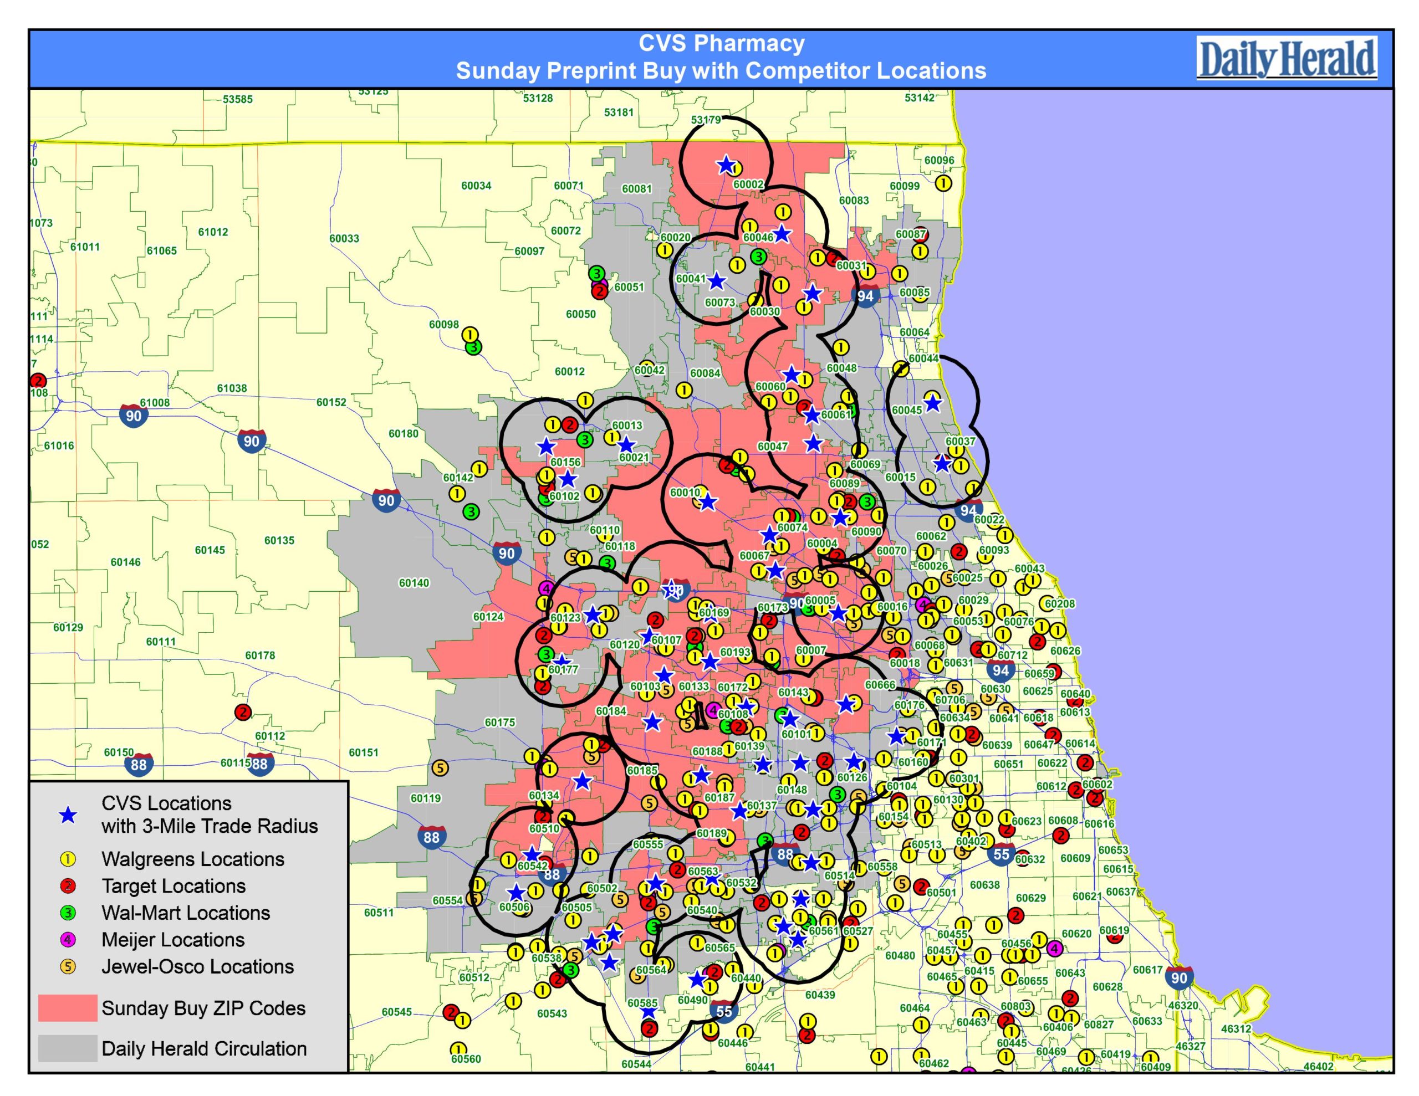Image resolution: width=1419 pixels, height=1096 pixels.
Task: Click the CVS Pharmacy title text
Action: 721,44
